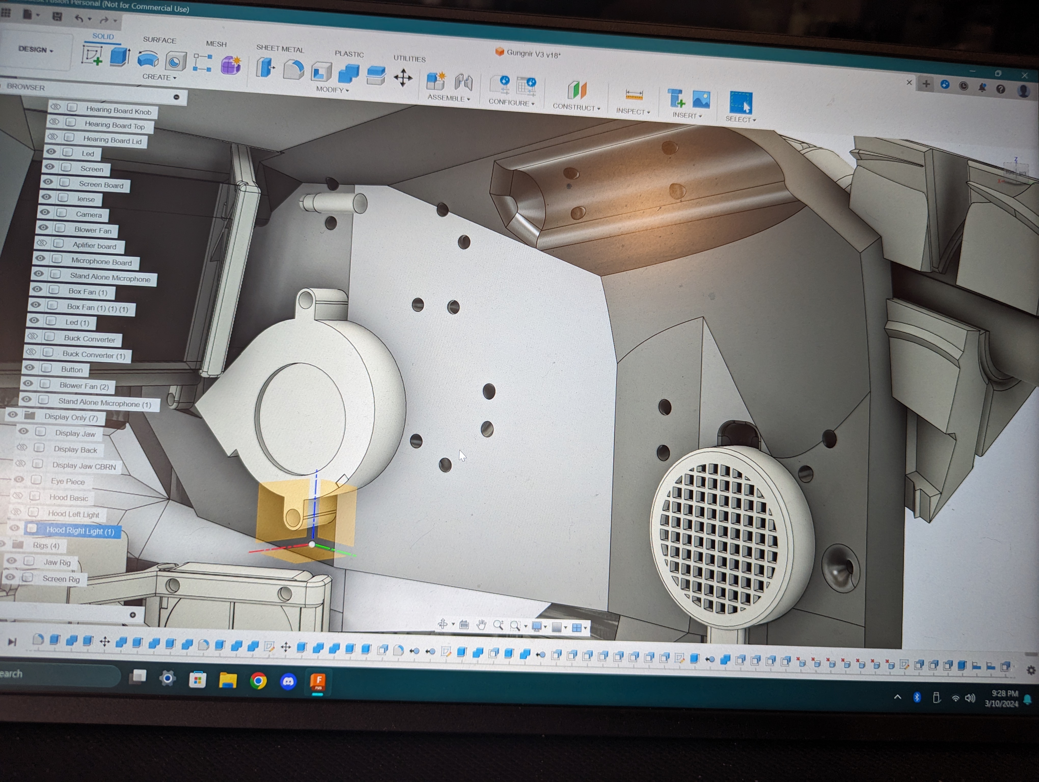Click the Undo arrow
Image resolution: width=1039 pixels, height=782 pixels.
tap(79, 18)
